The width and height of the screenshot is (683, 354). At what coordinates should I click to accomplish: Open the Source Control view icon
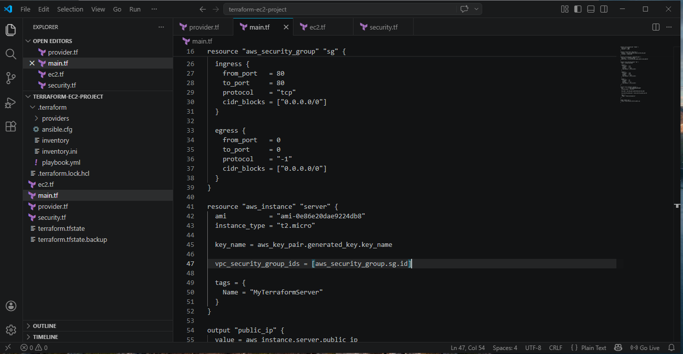(x=11, y=78)
